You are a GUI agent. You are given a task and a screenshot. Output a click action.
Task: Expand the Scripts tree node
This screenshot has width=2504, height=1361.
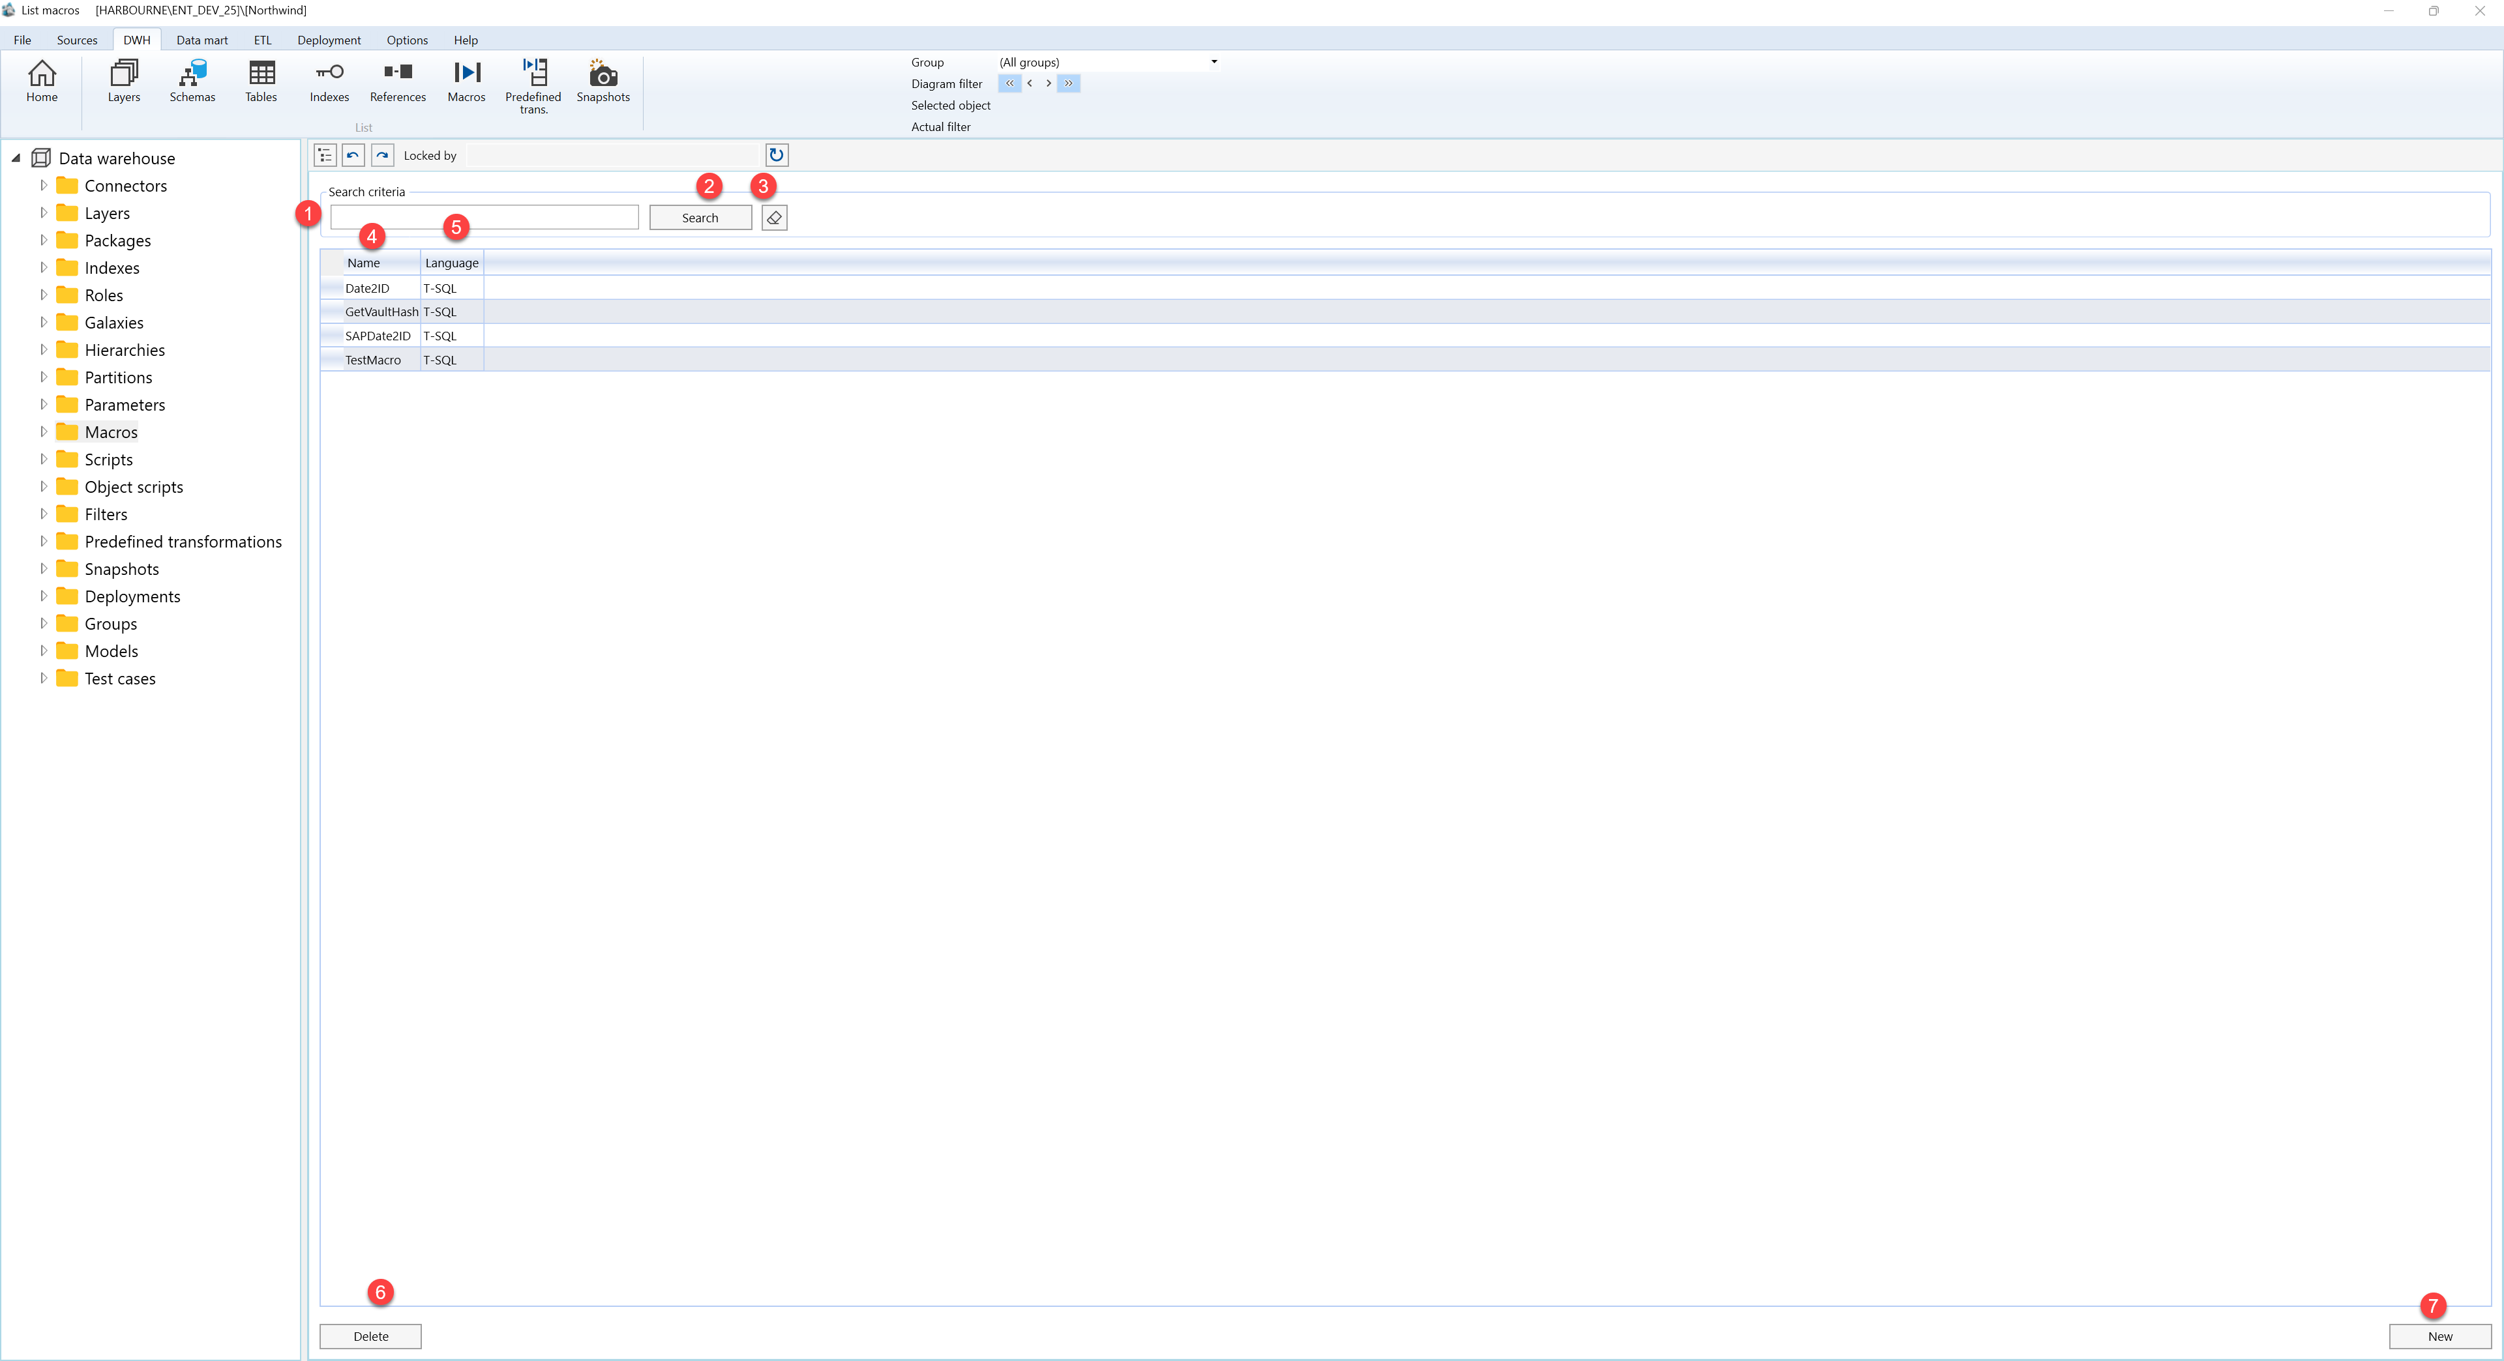[x=43, y=458]
